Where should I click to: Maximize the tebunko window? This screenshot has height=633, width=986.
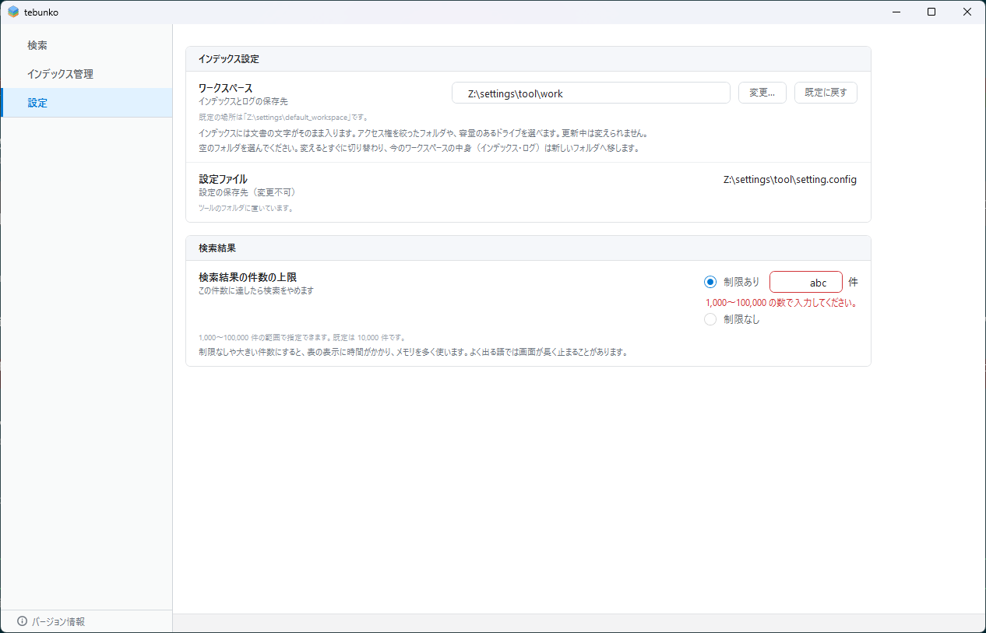(x=931, y=12)
